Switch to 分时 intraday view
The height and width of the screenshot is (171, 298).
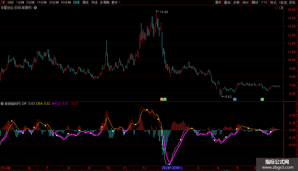point(11,2)
